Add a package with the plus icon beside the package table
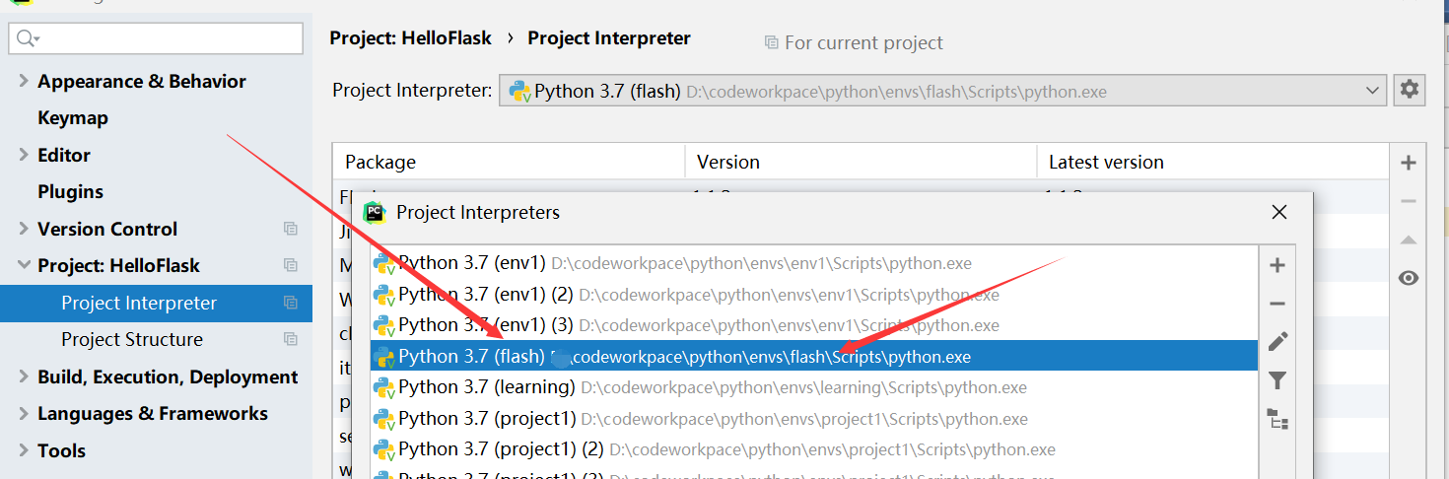 click(x=1409, y=163)
